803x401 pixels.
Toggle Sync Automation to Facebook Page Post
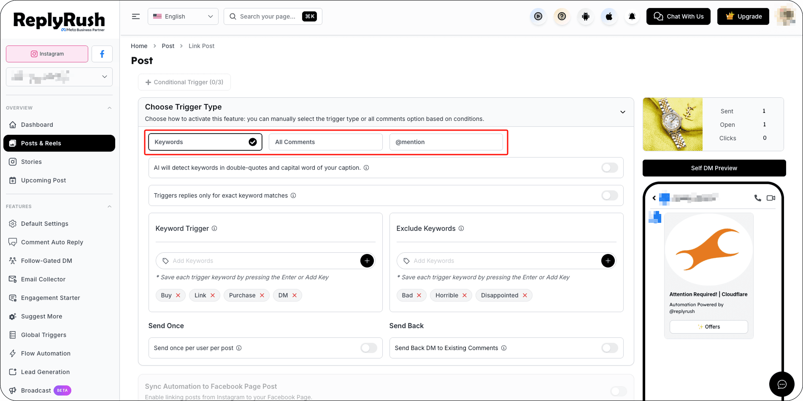[619, 391]
